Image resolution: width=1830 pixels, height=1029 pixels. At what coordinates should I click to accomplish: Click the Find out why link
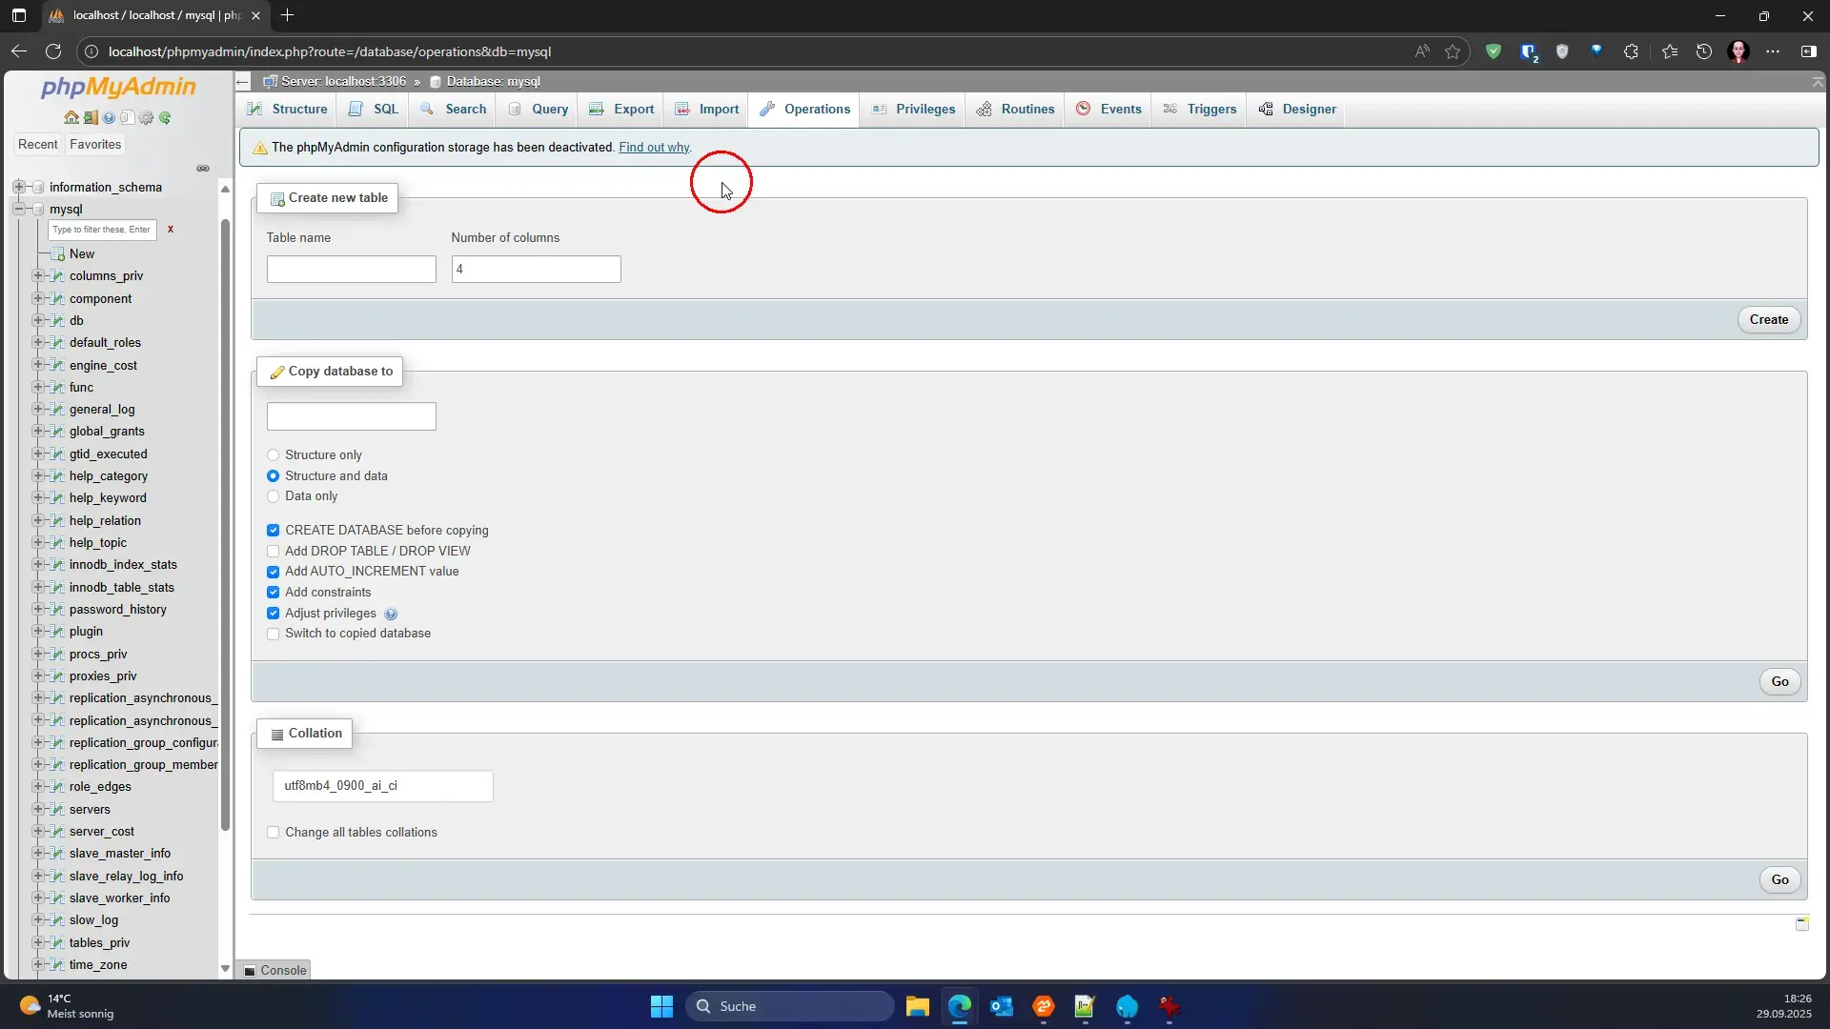pos(654,148)
